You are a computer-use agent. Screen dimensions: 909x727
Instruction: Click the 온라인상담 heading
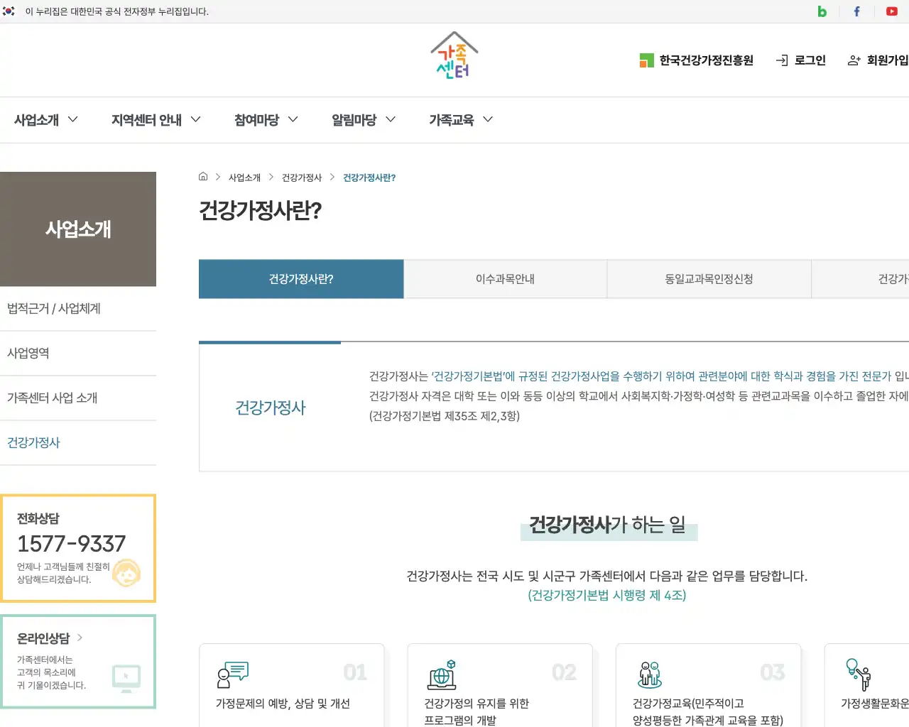tap(43, 638)
